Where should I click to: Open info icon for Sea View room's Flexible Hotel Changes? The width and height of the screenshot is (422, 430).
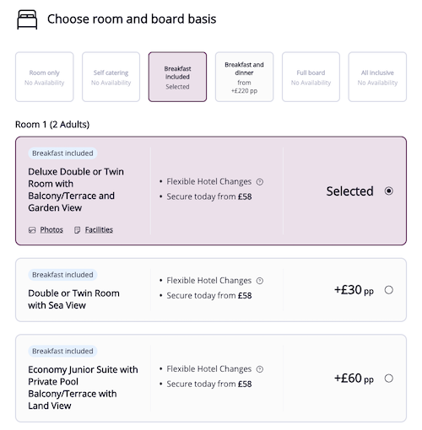click(260, 281)
